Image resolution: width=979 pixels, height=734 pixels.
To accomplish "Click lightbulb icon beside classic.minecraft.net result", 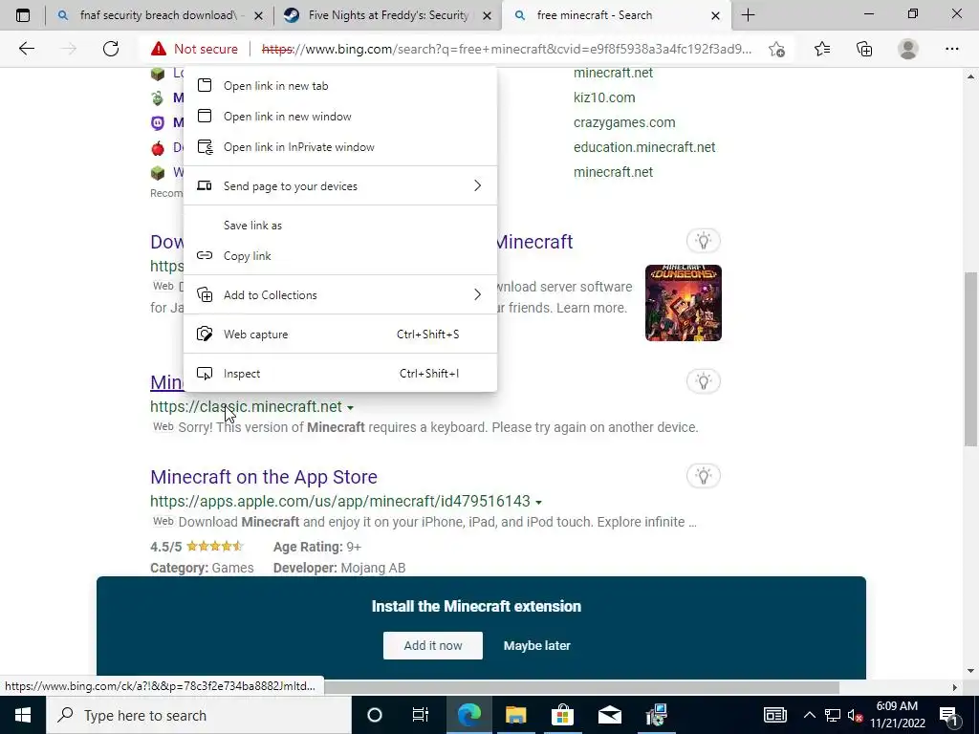I will pyautogui.click(x=704, y=381).
